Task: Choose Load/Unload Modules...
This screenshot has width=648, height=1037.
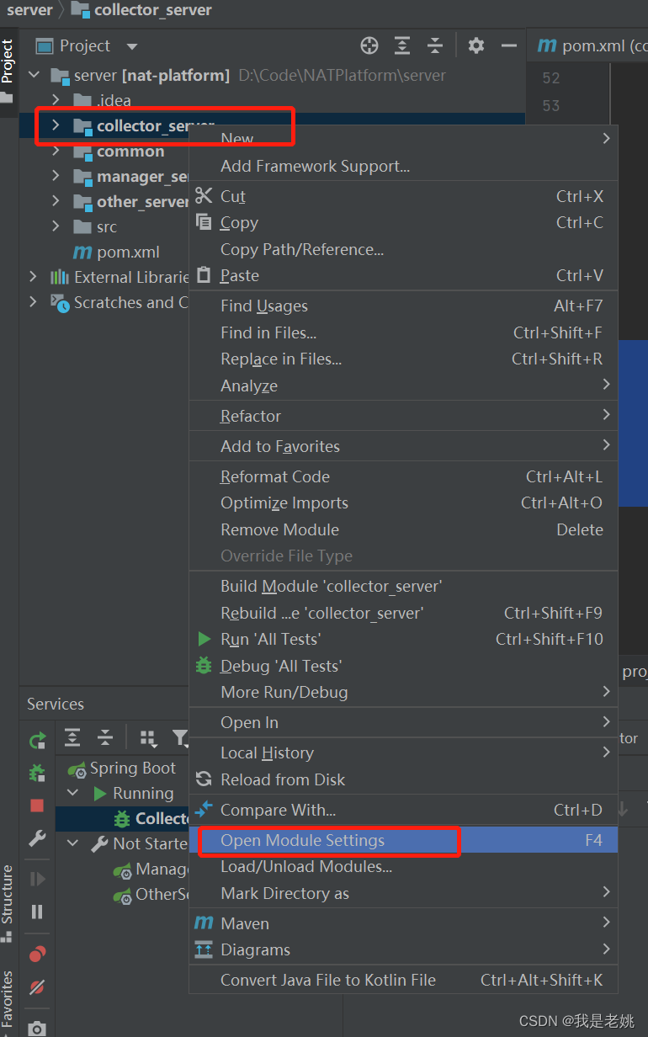Action: 404,866
